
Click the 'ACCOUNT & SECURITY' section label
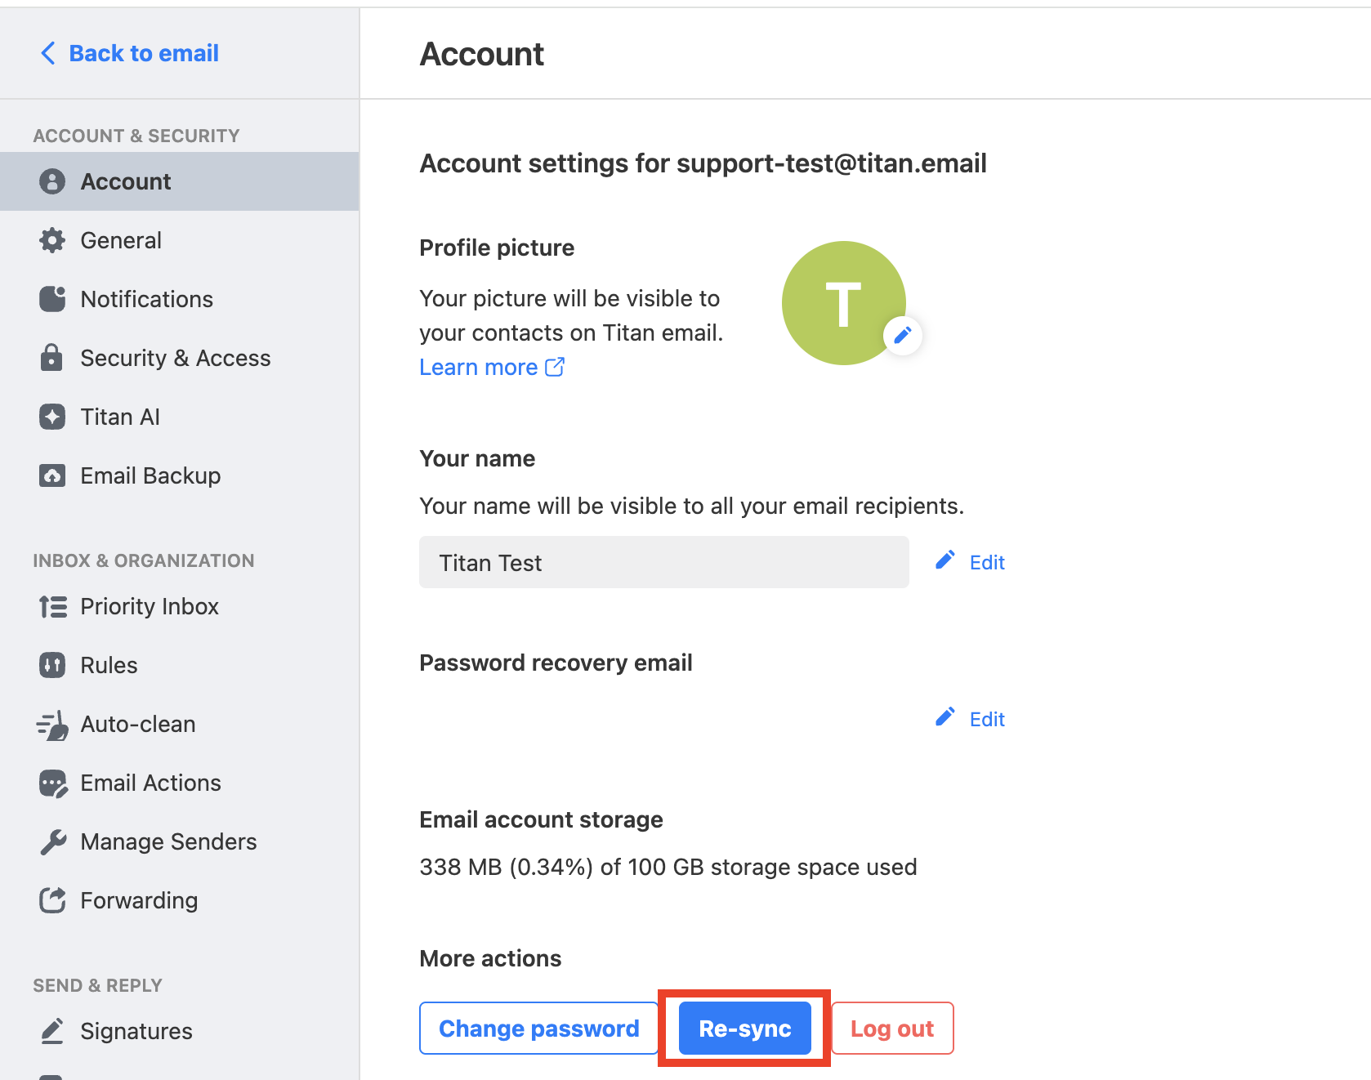[136, 136]
